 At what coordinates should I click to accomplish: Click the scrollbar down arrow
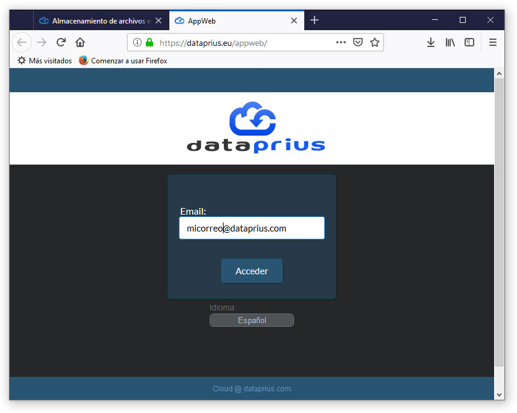click(499, 394)
